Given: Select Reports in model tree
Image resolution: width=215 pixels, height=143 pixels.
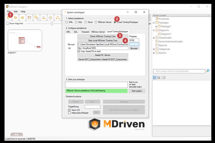Looking at the screenshot, I should click(163, 45).
